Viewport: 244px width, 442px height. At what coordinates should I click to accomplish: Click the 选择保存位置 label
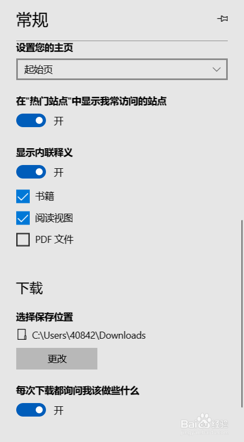pyautogui.click(x=44, y=317)
